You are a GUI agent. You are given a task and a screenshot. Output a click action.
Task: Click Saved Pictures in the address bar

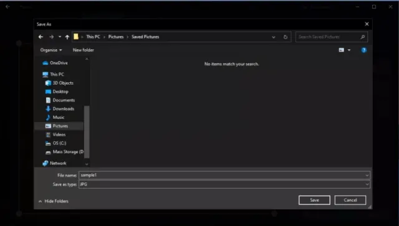point(145,37)
